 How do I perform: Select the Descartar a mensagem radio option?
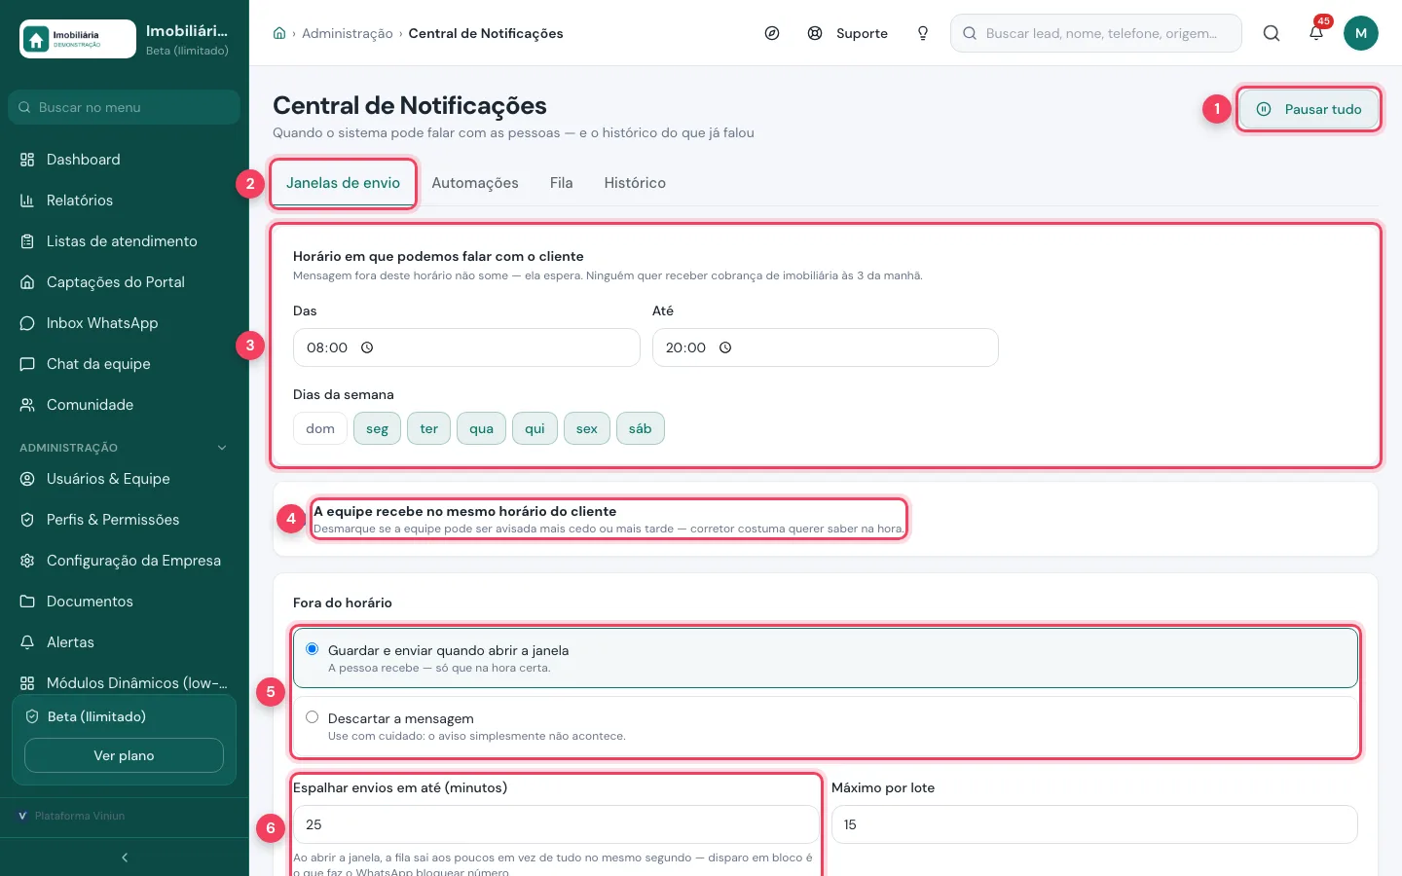click(x=313, y=716)
